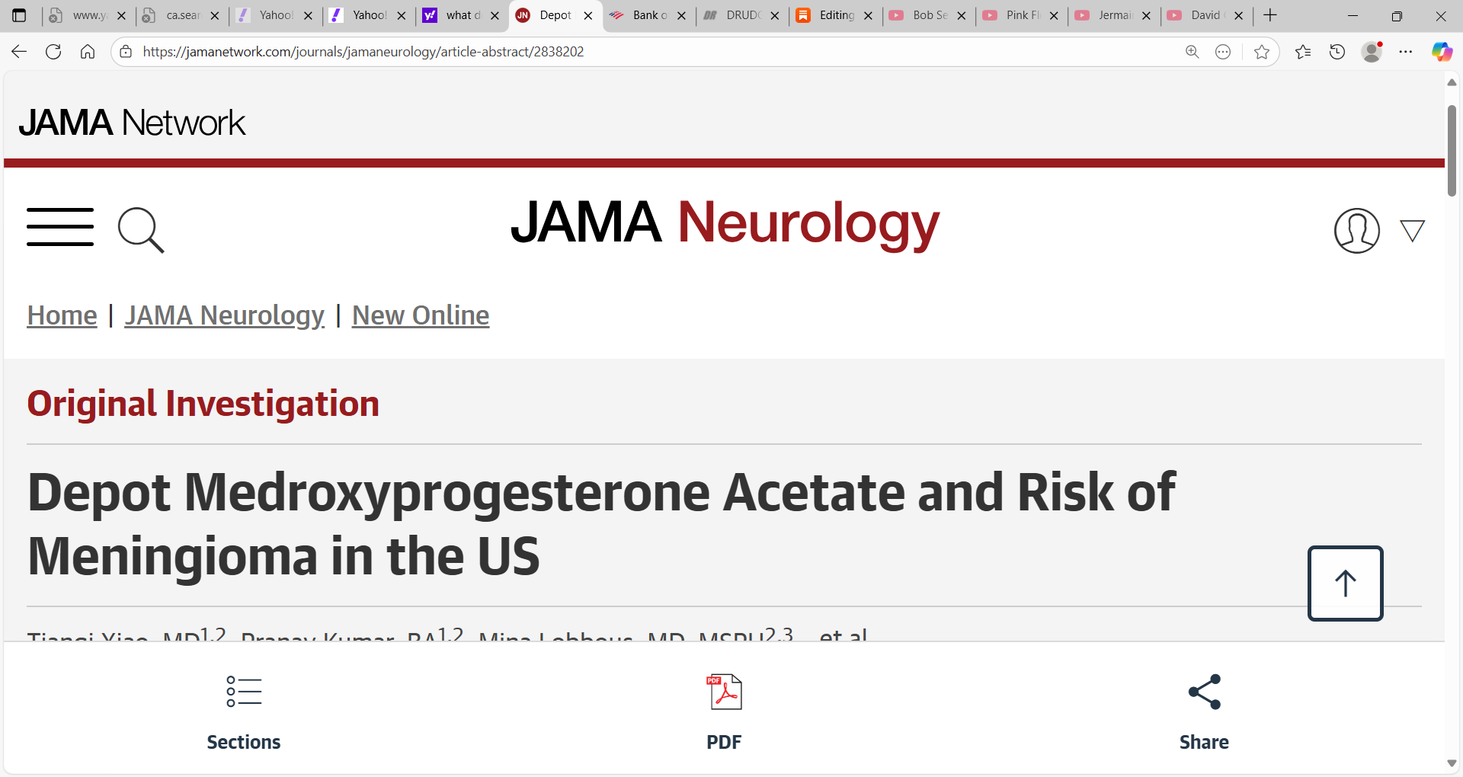The image size is (1463, 777).
Task: Download the article PDF
Action: point(724,713)
